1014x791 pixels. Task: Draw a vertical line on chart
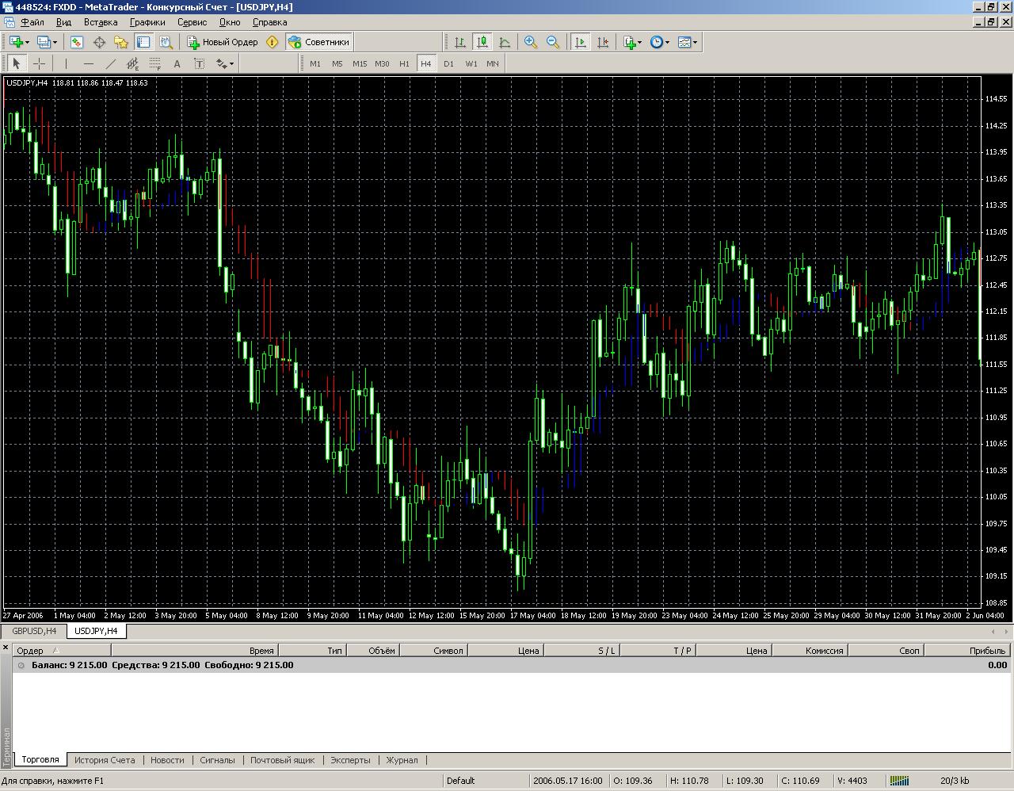(x=66, y=63)
